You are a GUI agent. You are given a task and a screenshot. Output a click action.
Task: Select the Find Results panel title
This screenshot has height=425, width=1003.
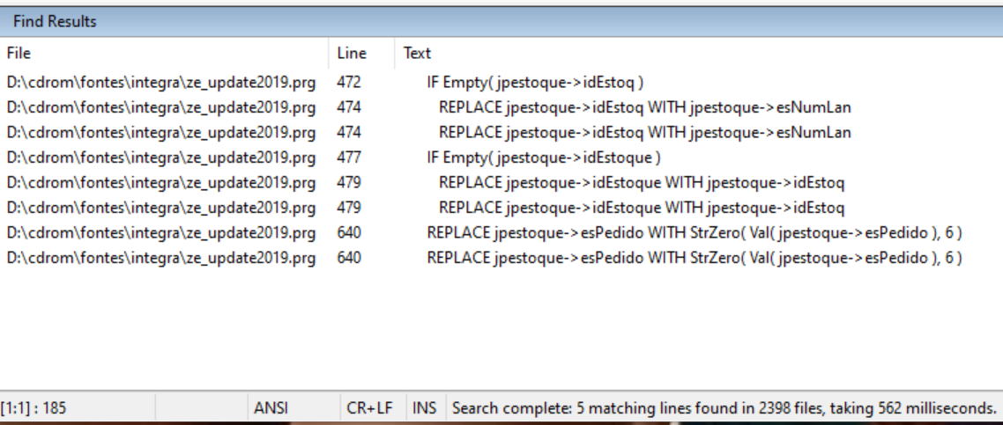point(55,21)
